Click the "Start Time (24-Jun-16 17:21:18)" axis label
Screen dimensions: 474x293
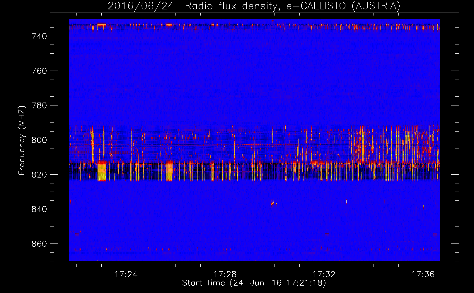(254, 283)
